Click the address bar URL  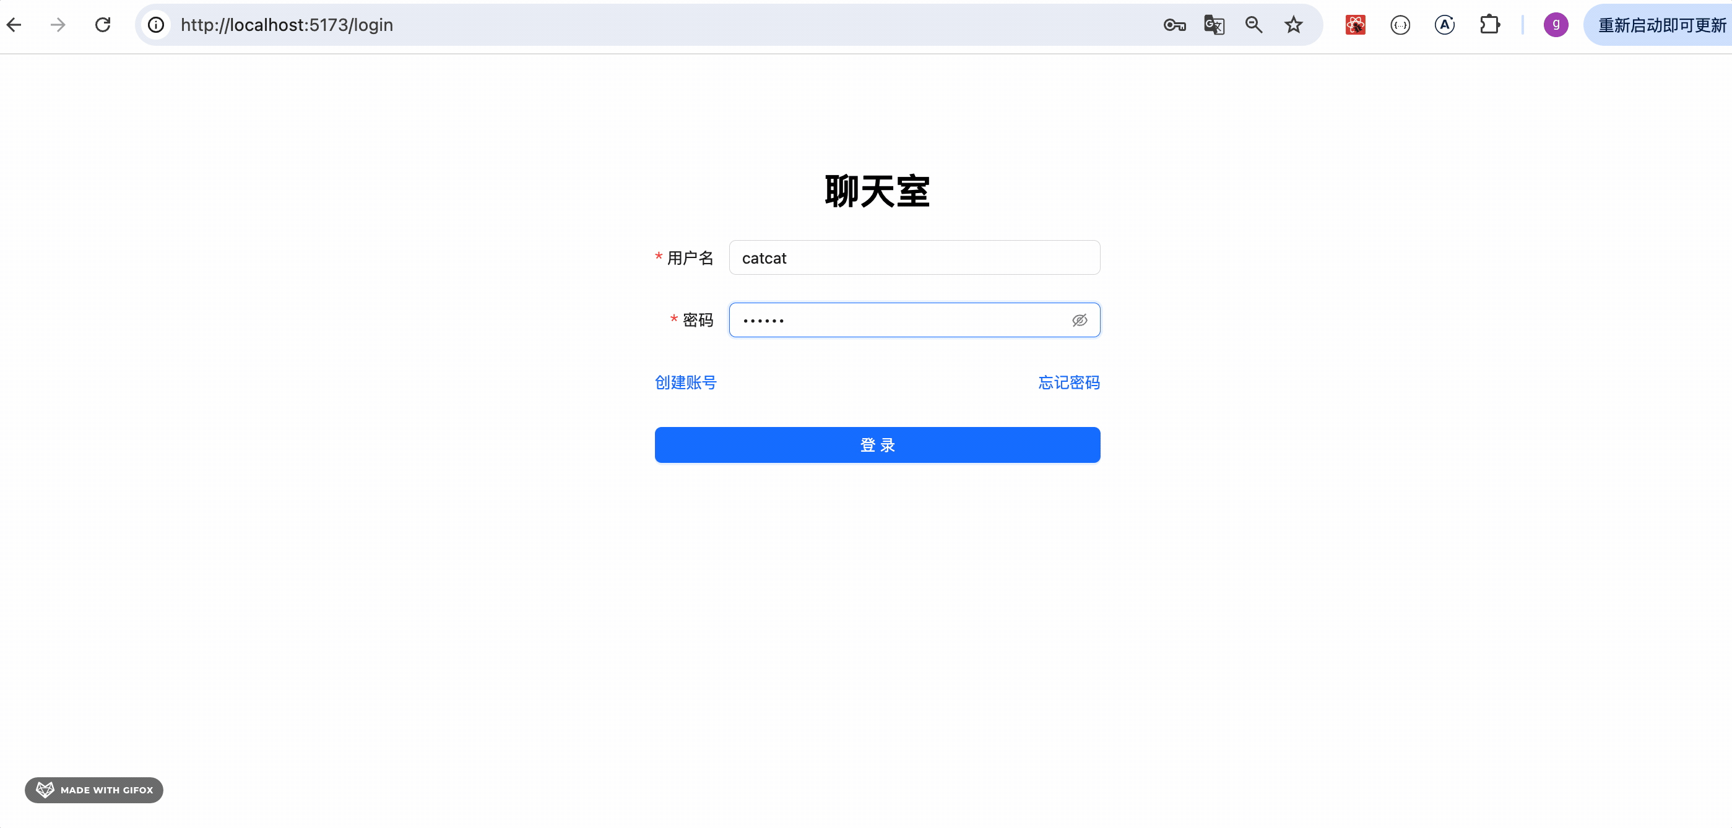pos(287,25)
